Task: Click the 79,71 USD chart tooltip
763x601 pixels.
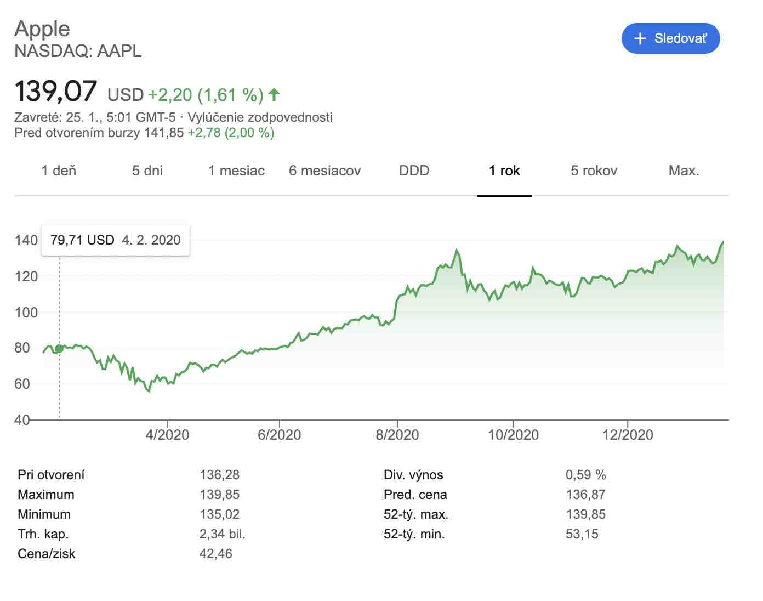Action: [116, 240]
